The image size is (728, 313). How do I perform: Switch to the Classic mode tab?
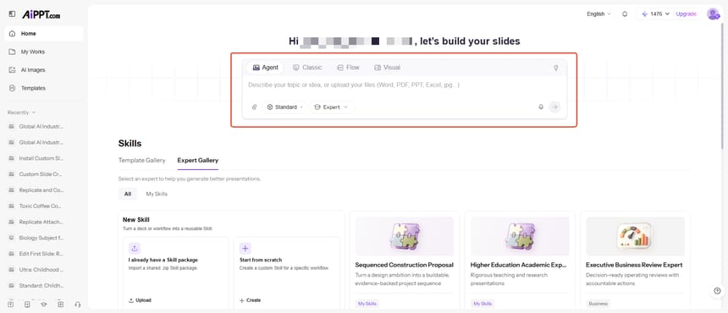point(307,68)
